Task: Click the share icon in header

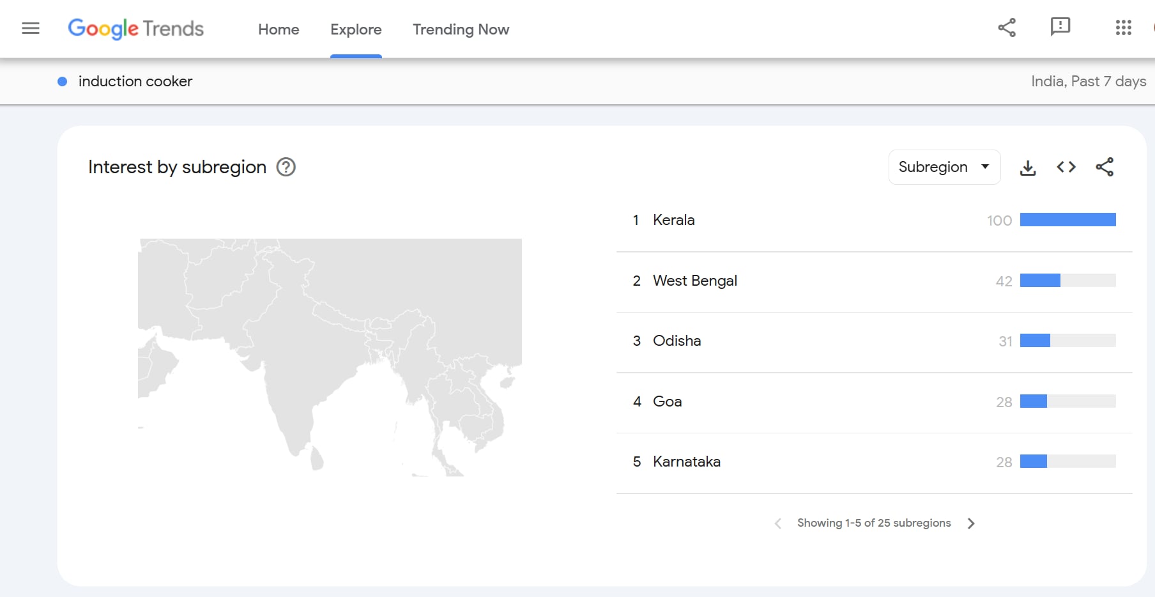Action: (x=1007, y=27)
